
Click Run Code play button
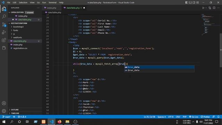click(x=203, y=8)
